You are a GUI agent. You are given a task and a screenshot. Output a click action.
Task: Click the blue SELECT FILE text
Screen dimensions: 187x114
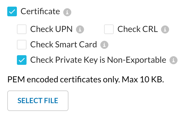(38, 101)
